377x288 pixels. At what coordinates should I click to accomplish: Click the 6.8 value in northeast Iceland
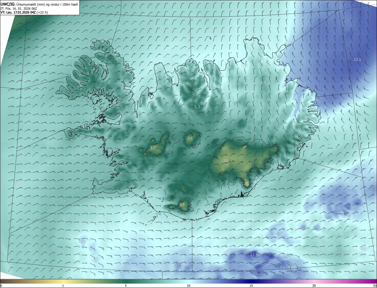coord(263,82)
